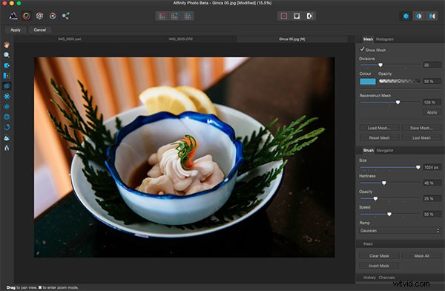The height and width of the screenshot is (291, 445).
Task: Select the Zoom magnifier tool
Action: (7, 55)
